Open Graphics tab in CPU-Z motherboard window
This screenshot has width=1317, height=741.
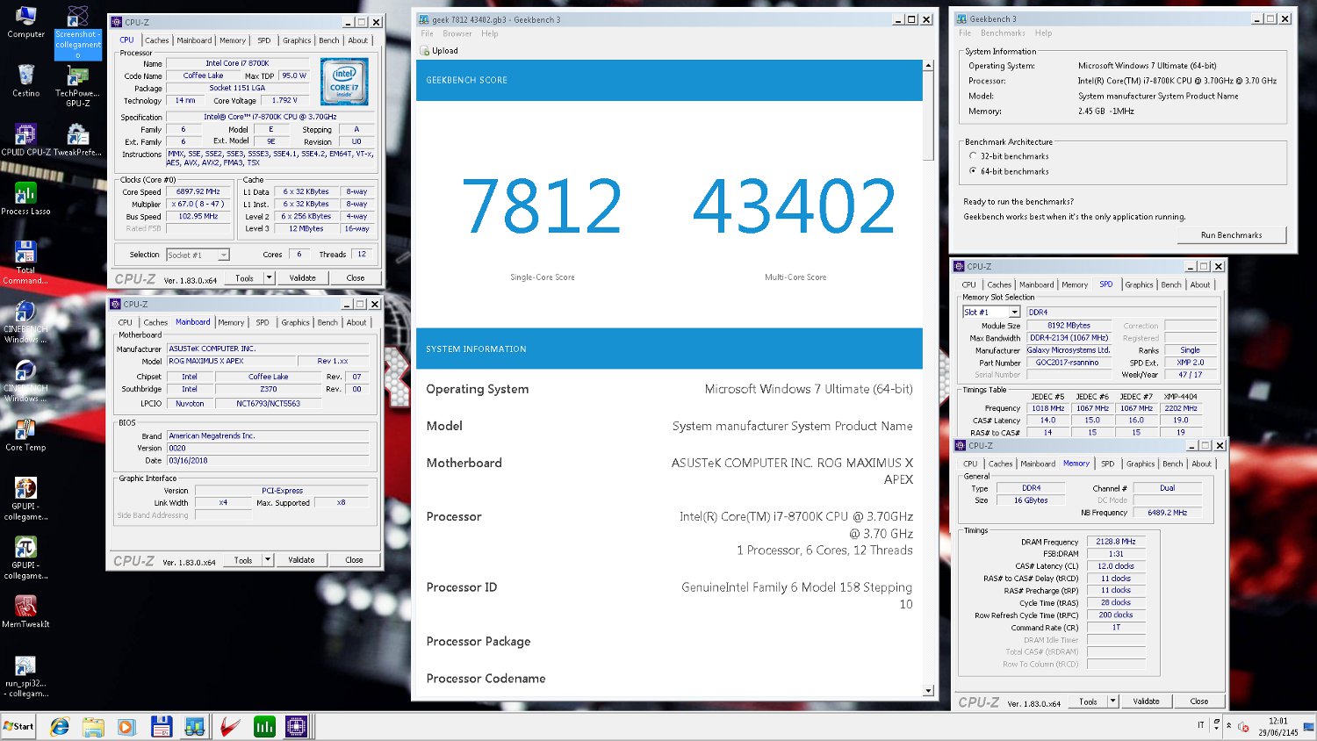coord(295,322)
